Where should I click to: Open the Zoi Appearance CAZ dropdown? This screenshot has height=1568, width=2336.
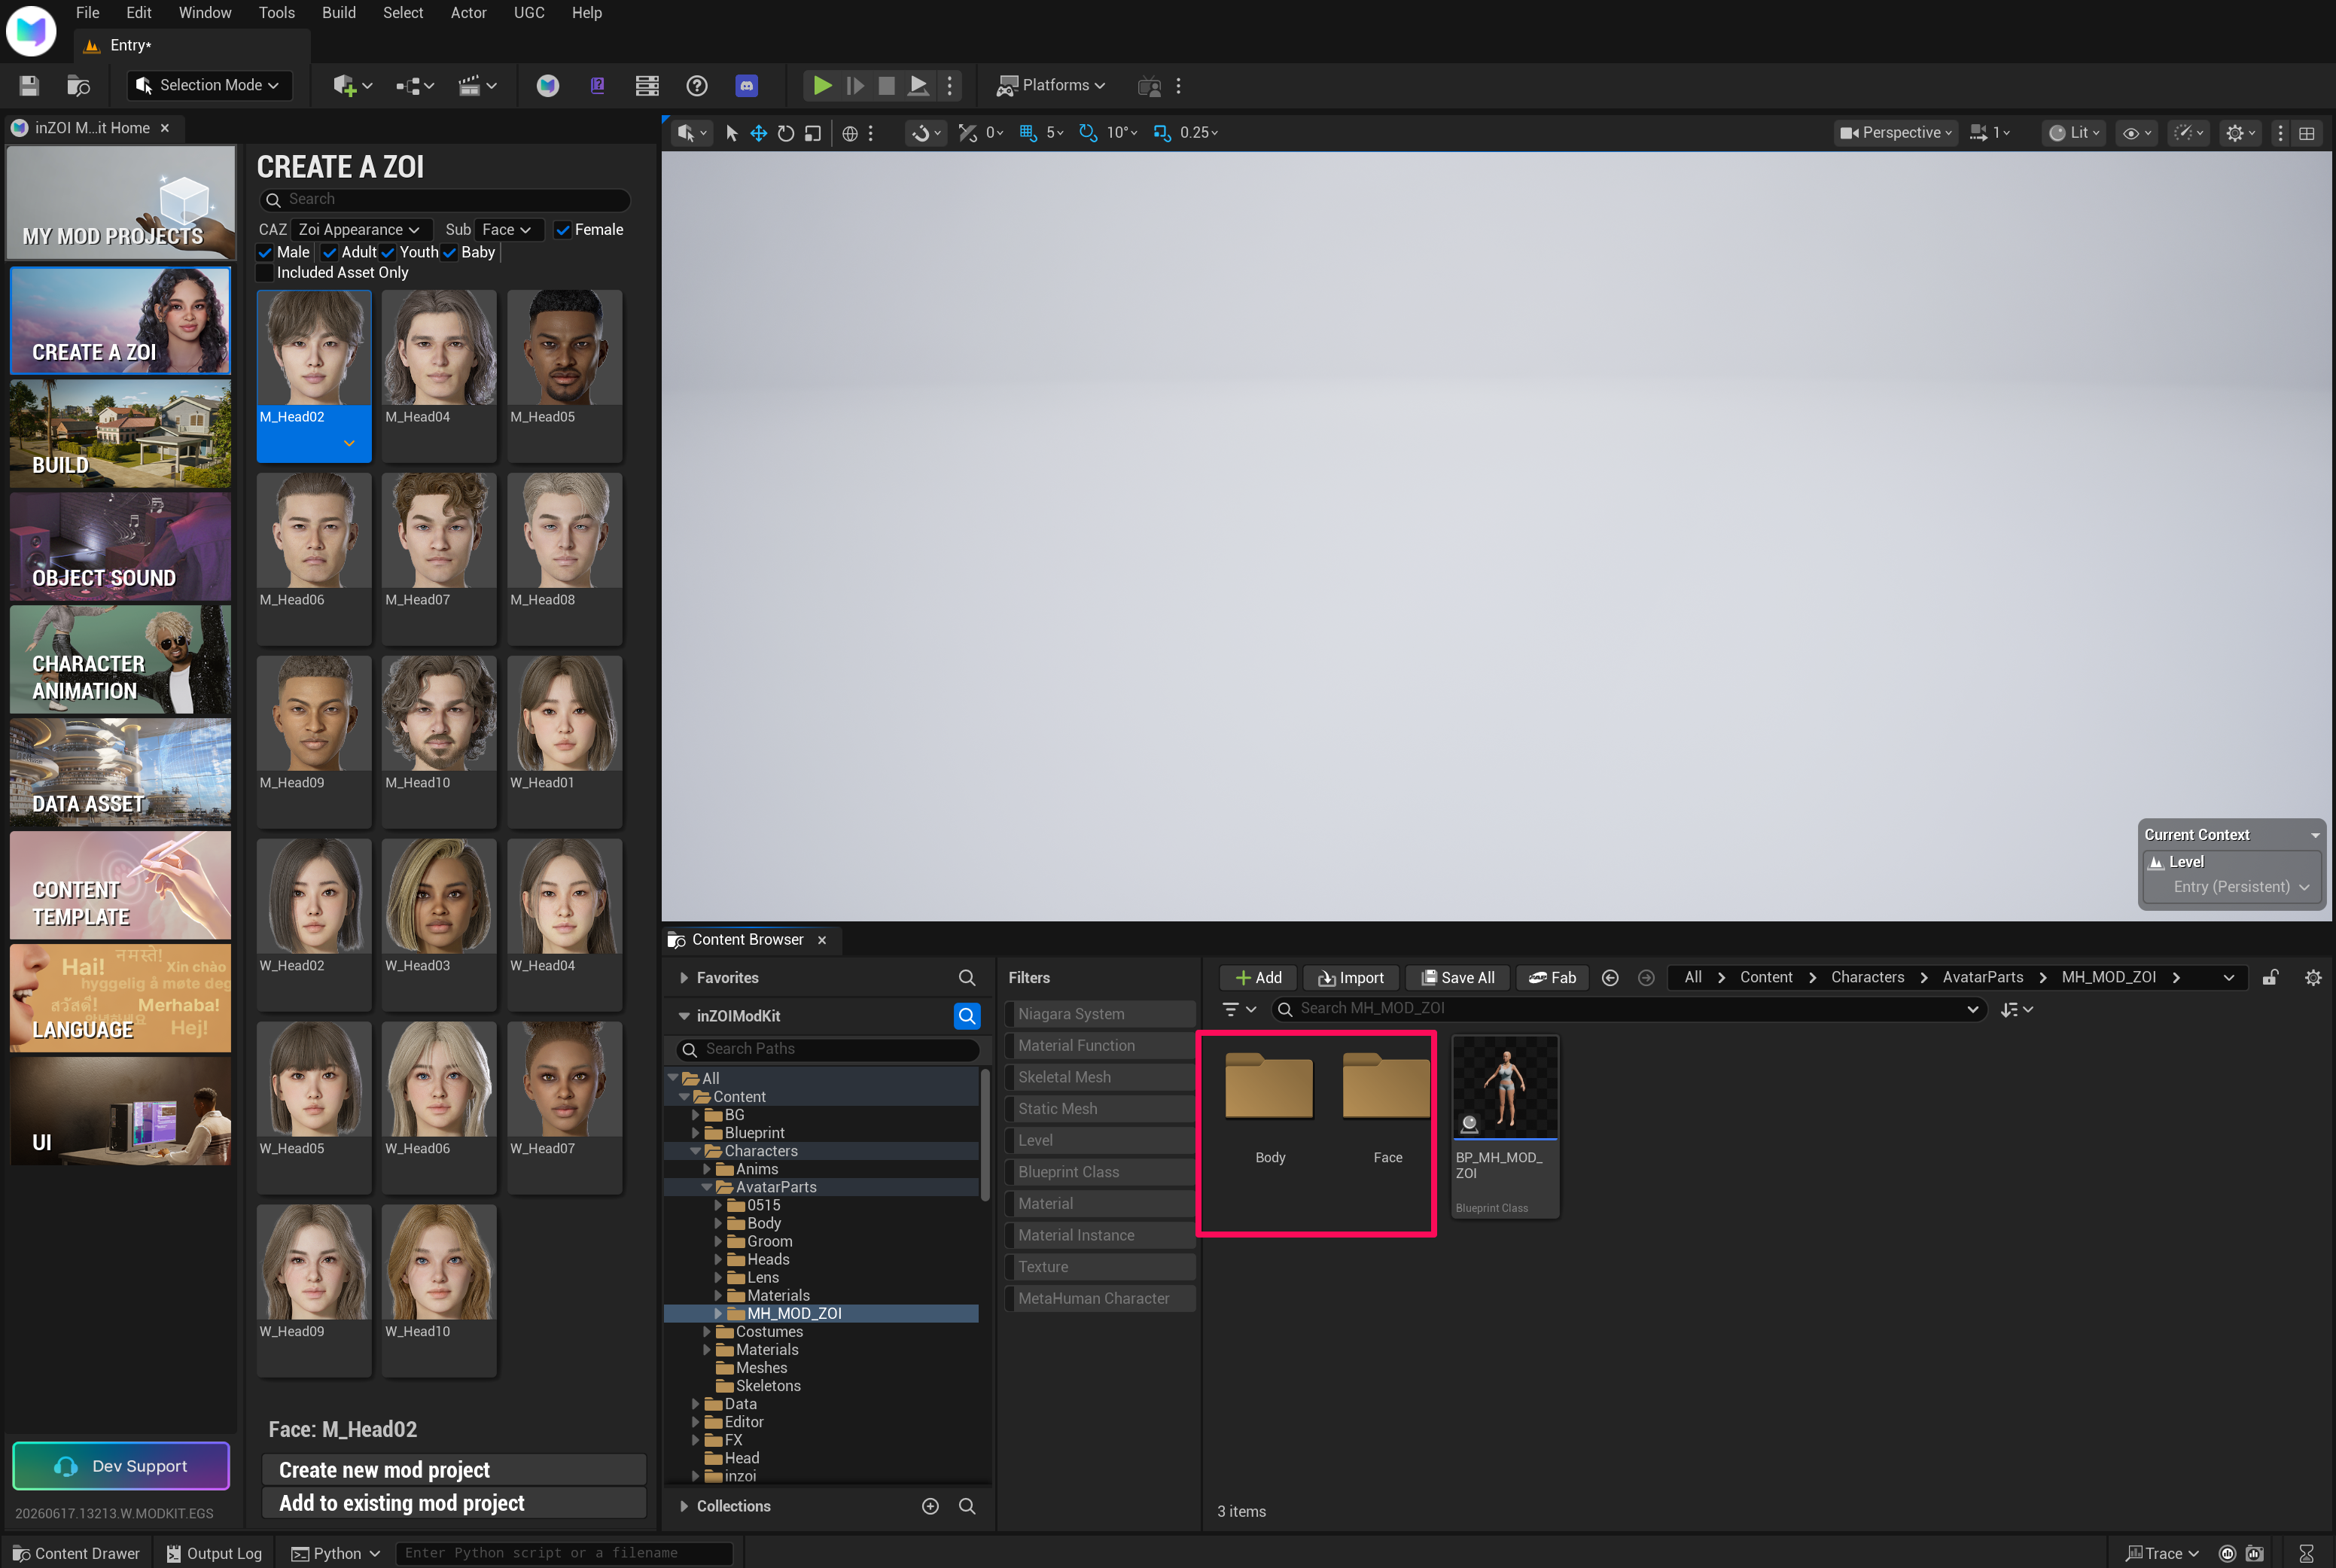(x=361, y=230)
